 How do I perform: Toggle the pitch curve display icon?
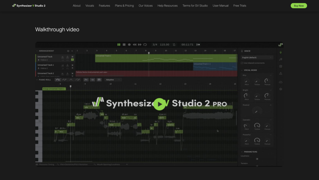[86, 80]
